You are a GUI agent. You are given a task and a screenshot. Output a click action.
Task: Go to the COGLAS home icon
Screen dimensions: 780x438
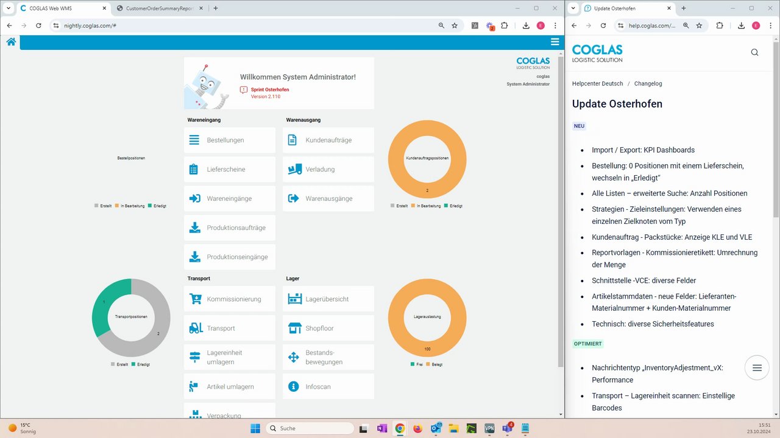point(11,42)
